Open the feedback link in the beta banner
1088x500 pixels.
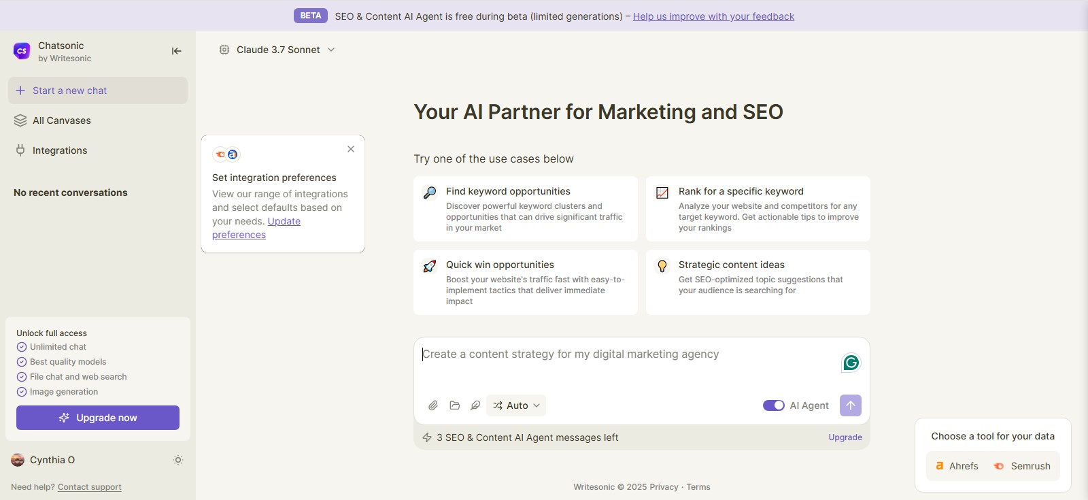pos(713,16)
